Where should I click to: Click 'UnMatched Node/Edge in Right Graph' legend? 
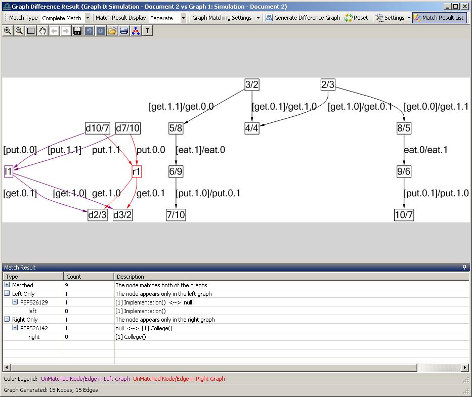(179, 379)
